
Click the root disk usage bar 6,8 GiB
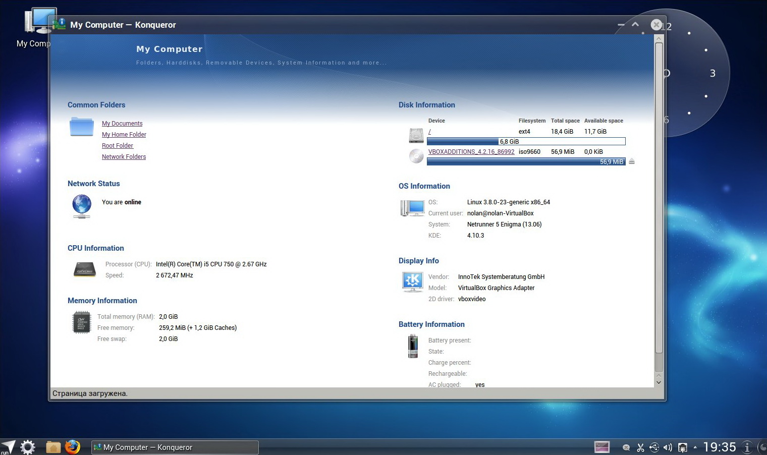point(526,141)
